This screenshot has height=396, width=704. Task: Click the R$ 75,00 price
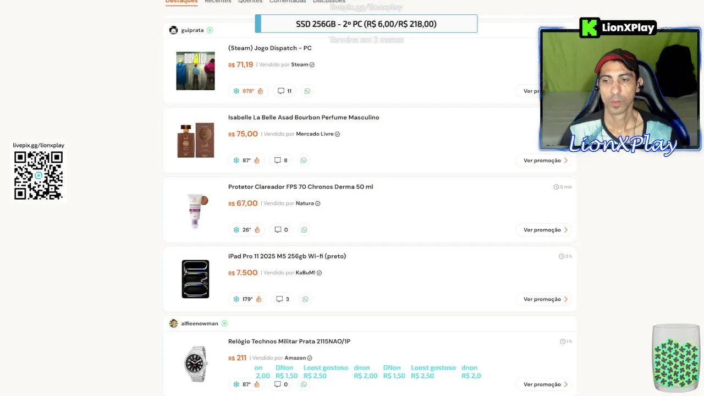(243, 134)
